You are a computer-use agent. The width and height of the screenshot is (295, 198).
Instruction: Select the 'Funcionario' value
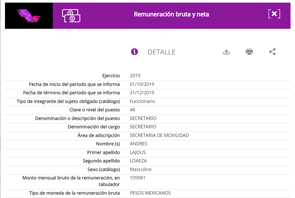(x=142, y=101)
